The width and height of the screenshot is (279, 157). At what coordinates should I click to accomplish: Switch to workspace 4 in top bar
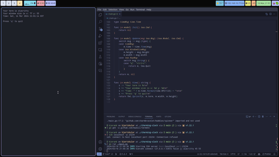click(x=20, y=3)
